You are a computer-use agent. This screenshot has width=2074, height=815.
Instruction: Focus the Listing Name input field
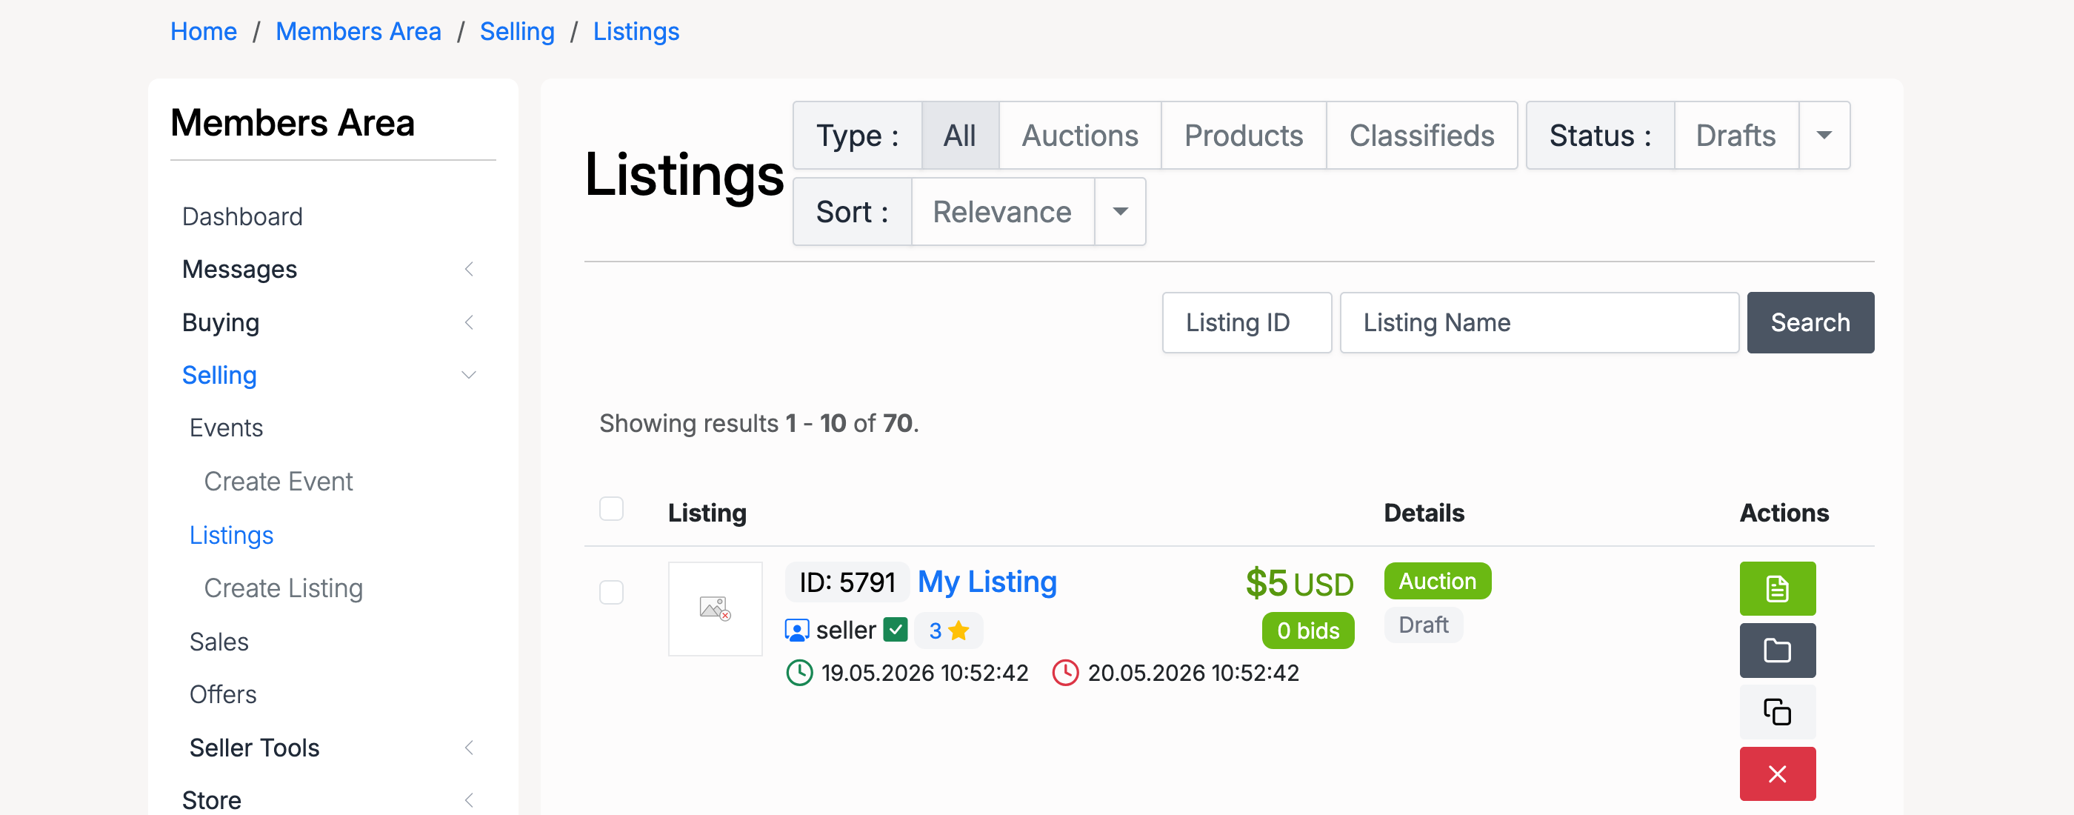pos(1538,322)
